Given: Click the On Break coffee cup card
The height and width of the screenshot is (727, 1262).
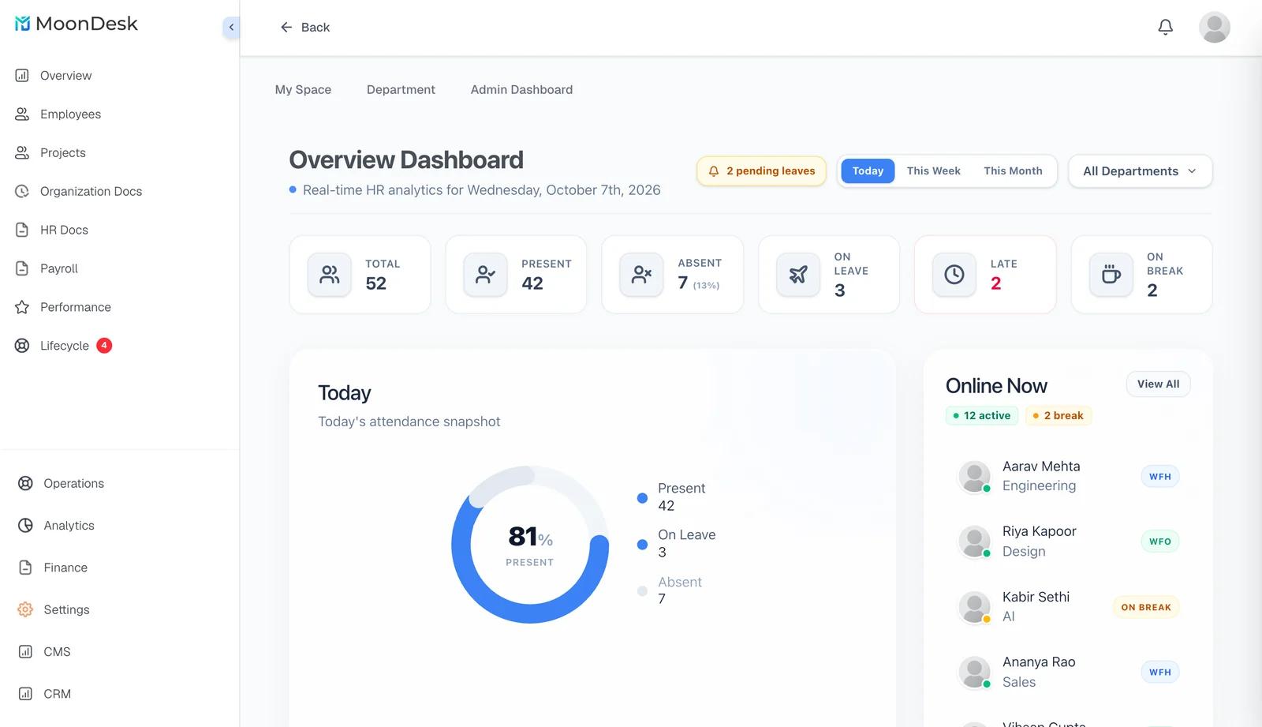Looking at the screenshot, I should [1141, 275].
